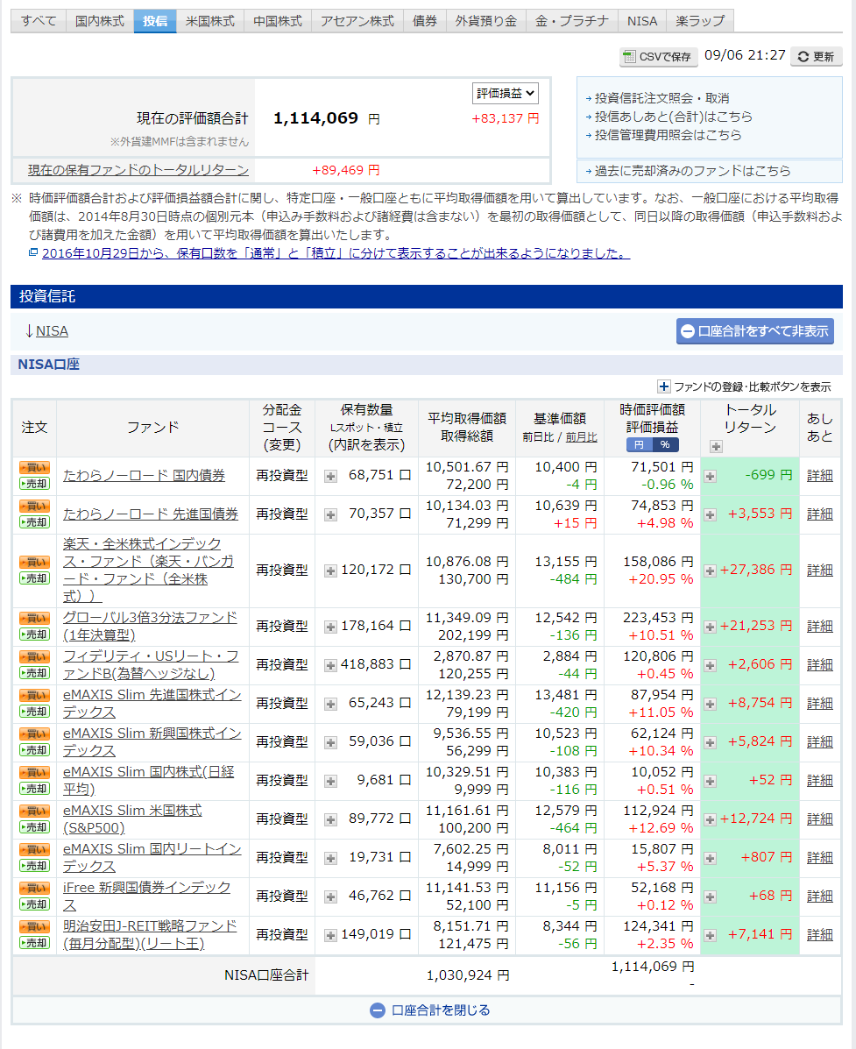The image size is (856, 1049).
Task: Open 詳細 for 楽天・全米株式インデックス row
Action: [820, 570]
